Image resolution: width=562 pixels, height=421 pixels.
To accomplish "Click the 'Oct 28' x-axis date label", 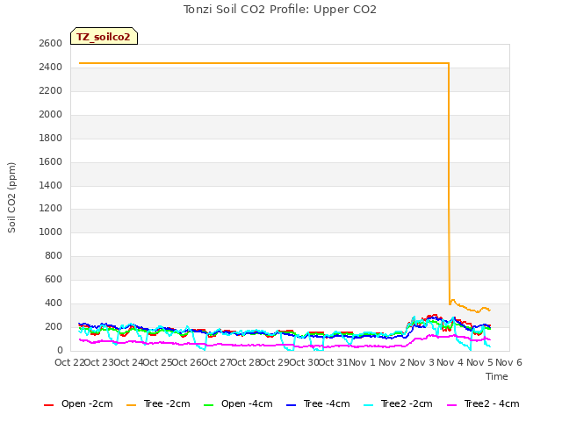I will point(246,362).
